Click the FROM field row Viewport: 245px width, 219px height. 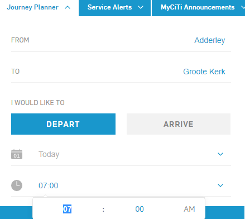coord(121,40)
